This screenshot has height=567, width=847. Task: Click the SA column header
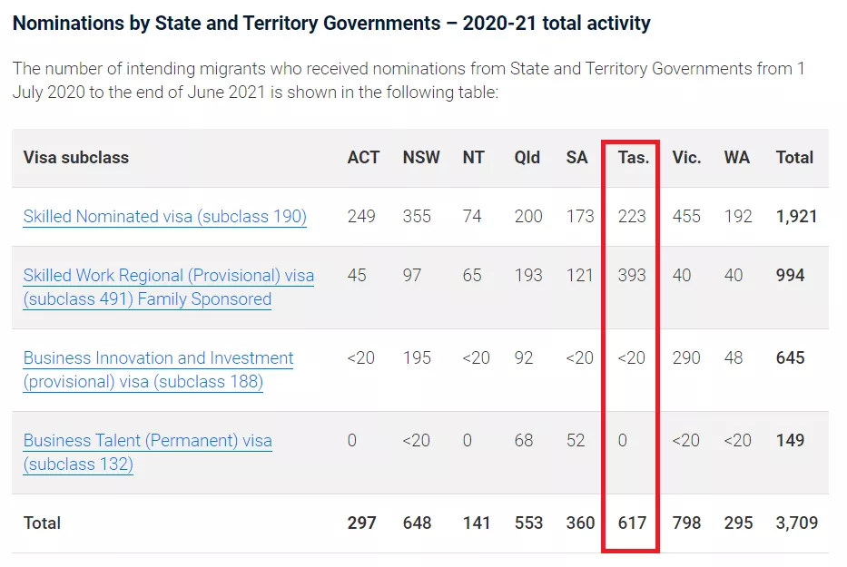pos(577,158)
